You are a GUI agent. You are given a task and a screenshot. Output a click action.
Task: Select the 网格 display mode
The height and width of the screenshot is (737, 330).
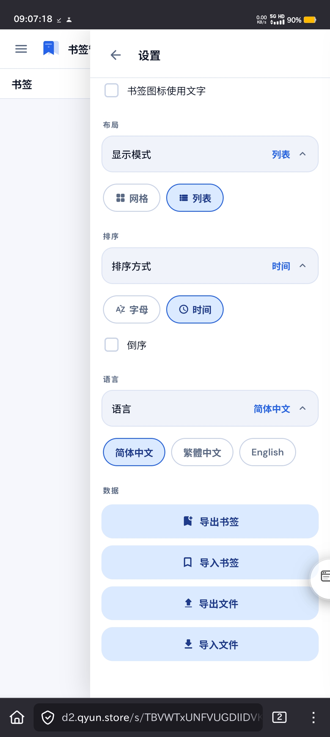pos(132,198)
